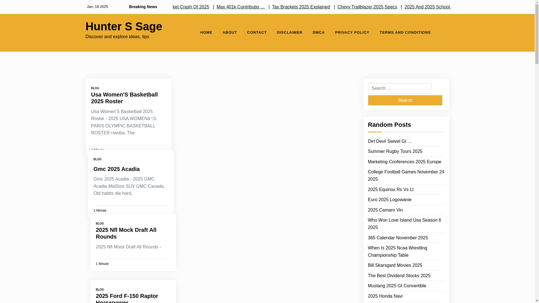Click BLOG category above Ford F-150 Raptor post

100,290
